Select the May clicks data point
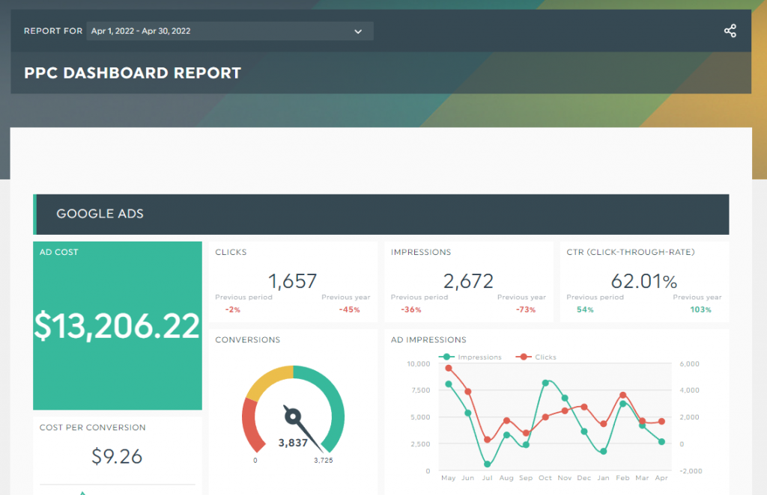This screenshot has width=767, height=495. click(x=449, y=368)
